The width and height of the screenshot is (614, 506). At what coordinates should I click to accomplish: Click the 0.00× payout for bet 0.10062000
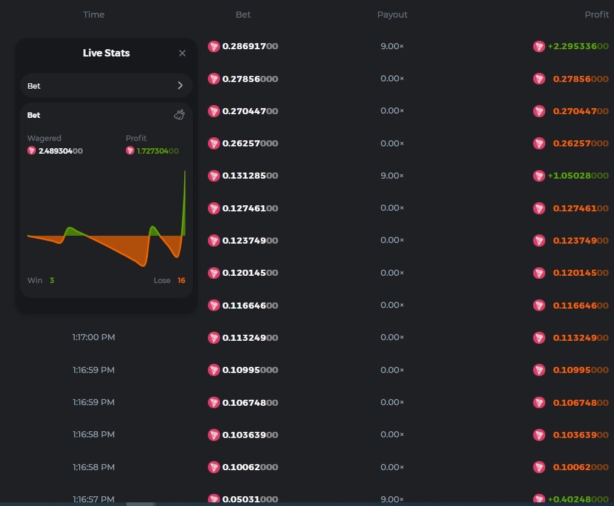tap(392, 467)
